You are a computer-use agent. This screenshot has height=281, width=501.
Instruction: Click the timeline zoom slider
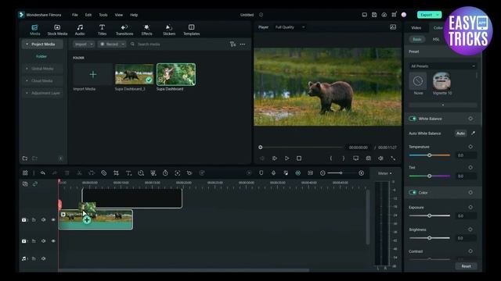click(x=341, y=173)
